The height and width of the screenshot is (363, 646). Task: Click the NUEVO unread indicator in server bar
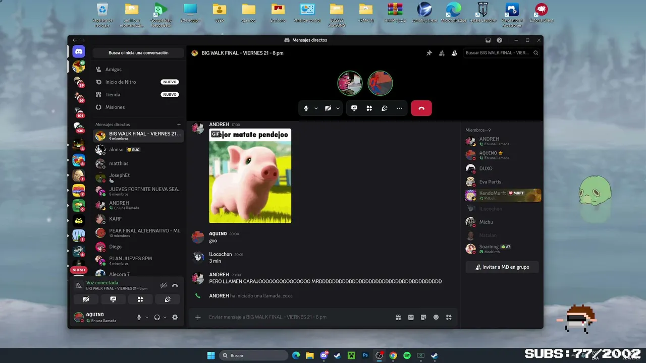pyautogui.click(x=79, y=270)
